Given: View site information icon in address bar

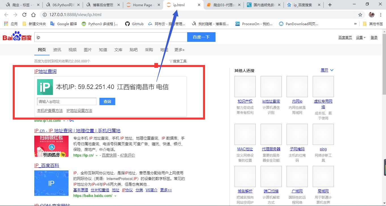Looking at the screenshot, I should tap(45, 15).
